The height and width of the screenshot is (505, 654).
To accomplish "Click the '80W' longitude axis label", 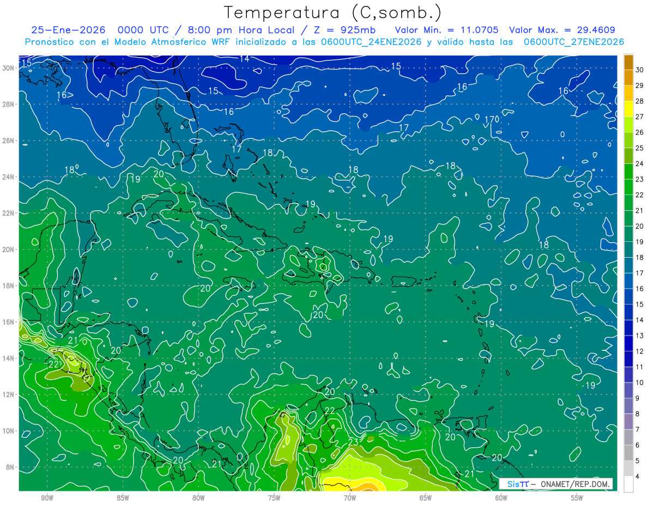I will coord(198,498).
